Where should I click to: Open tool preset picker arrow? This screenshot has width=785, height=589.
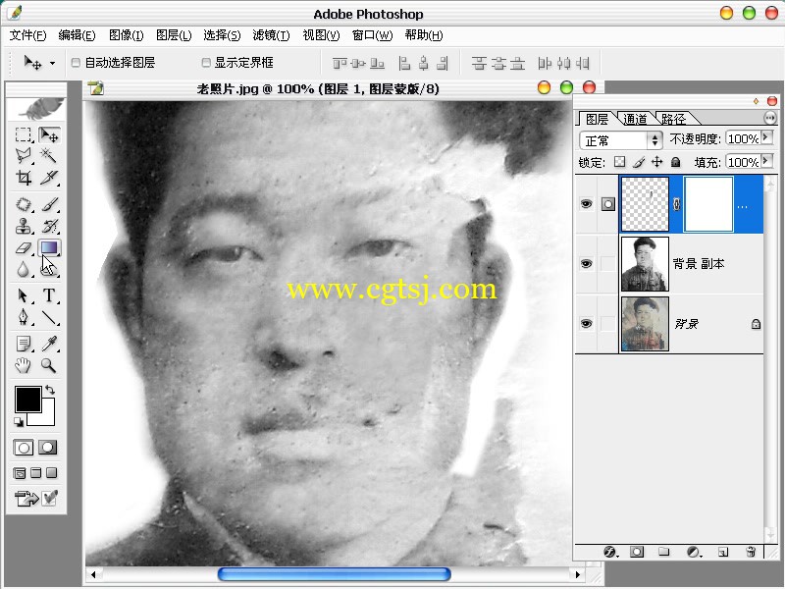52,63
